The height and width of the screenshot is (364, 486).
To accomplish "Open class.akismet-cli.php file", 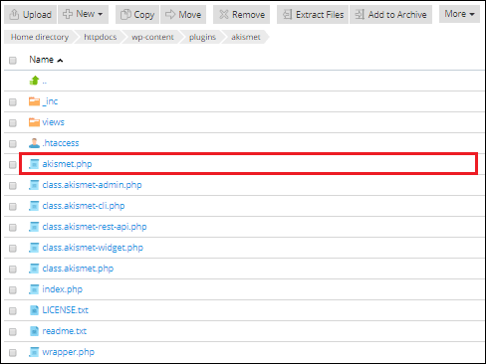I will 84,206.
